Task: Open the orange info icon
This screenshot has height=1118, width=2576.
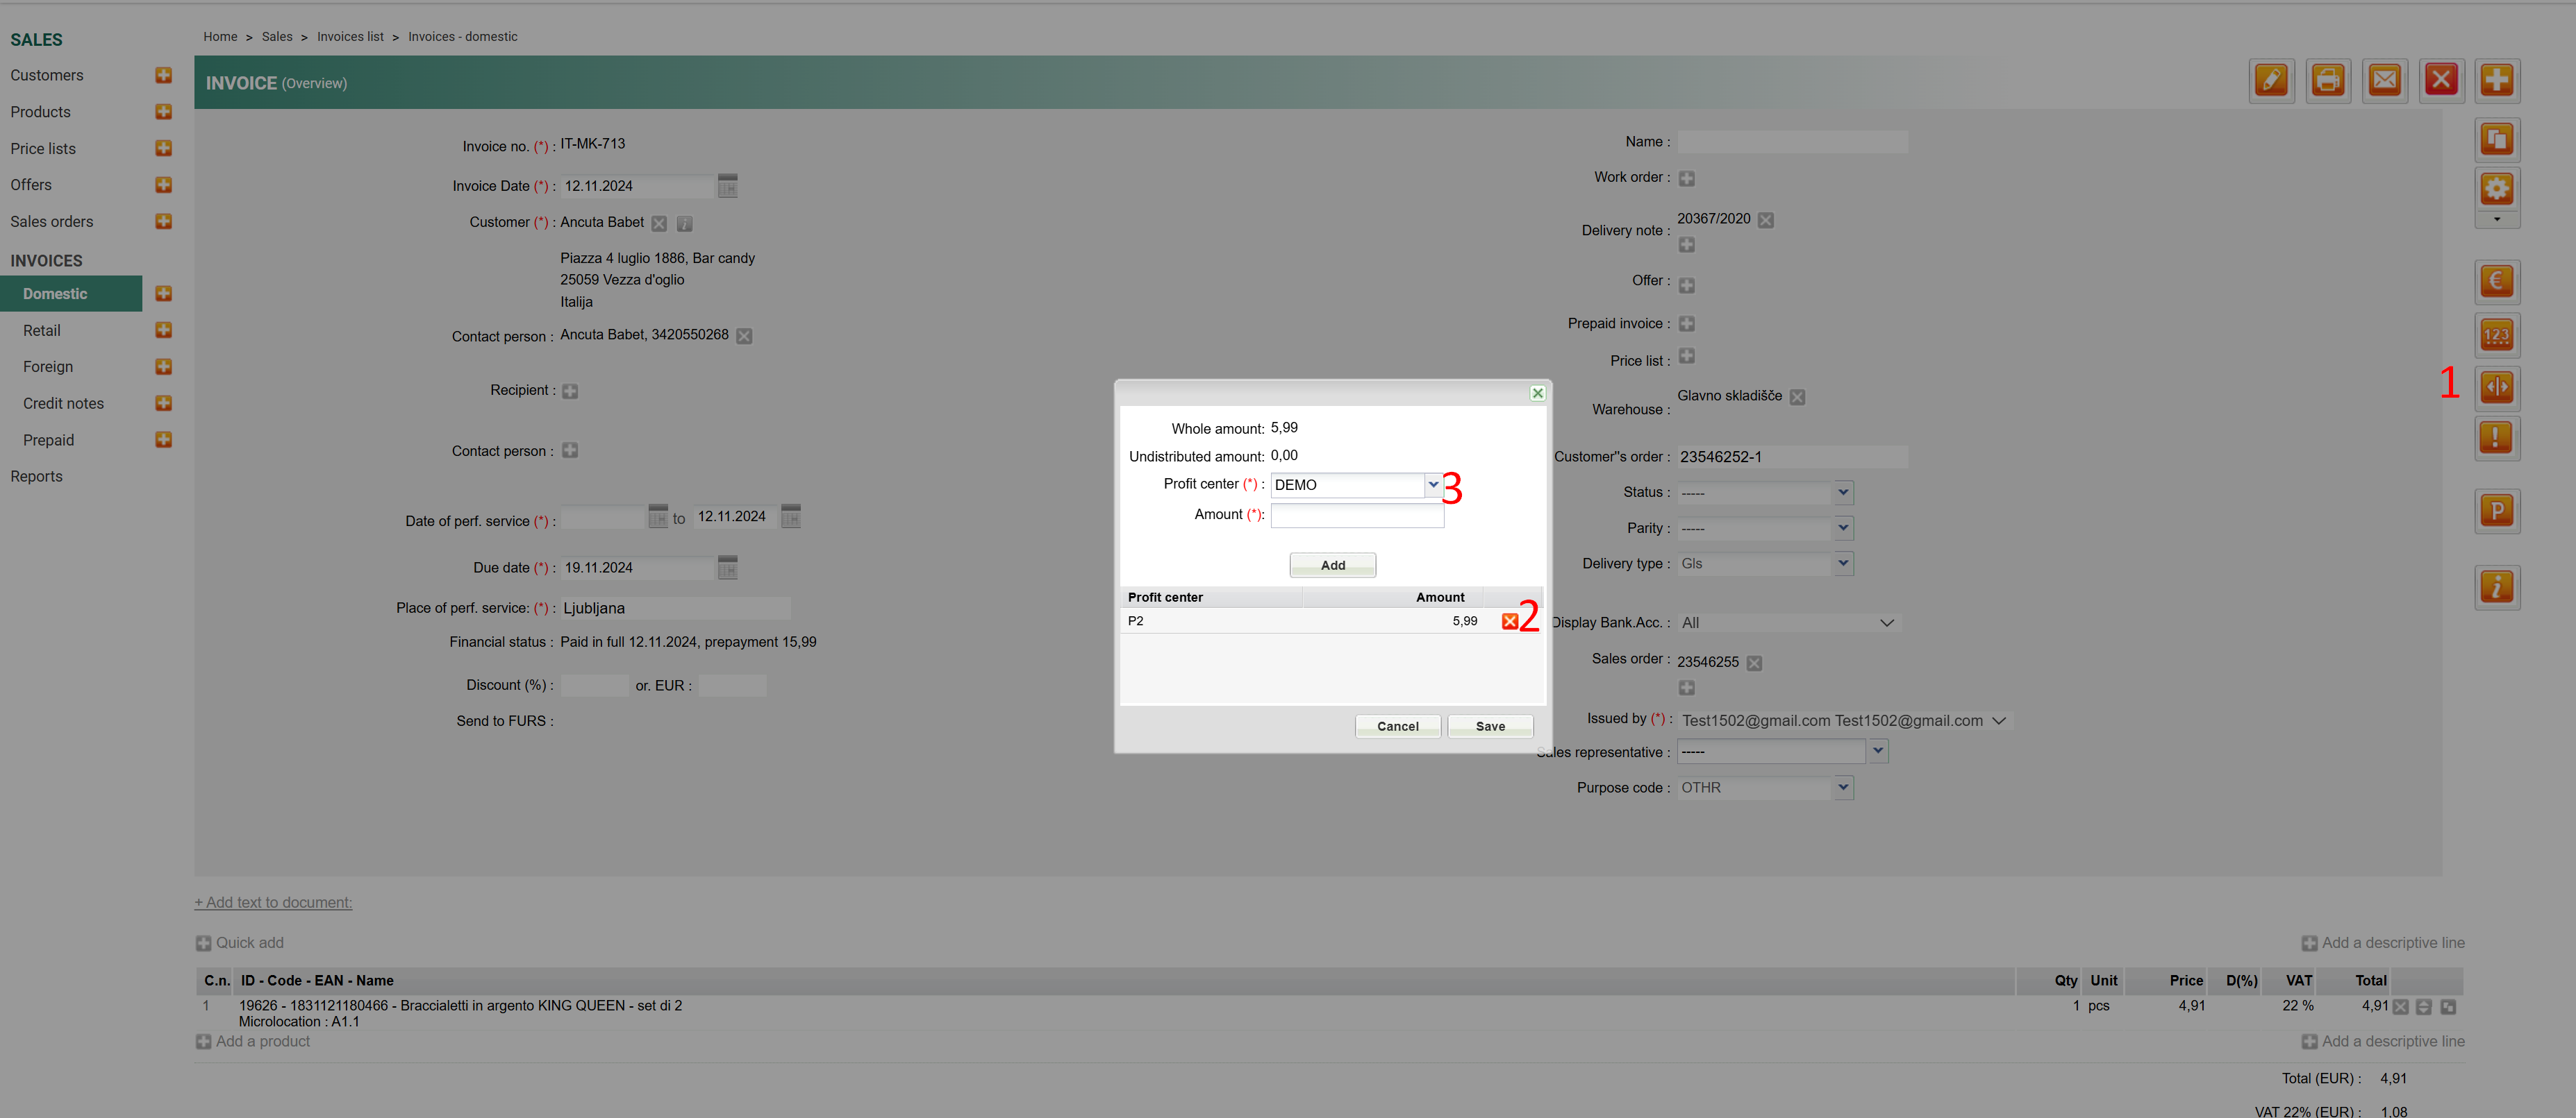Action: (x=2496, y=588)
